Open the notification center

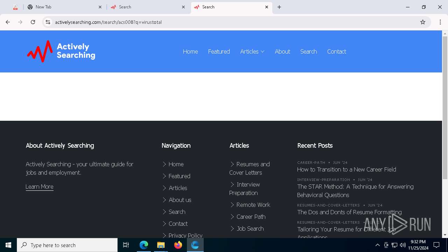[x=436, y=245]
